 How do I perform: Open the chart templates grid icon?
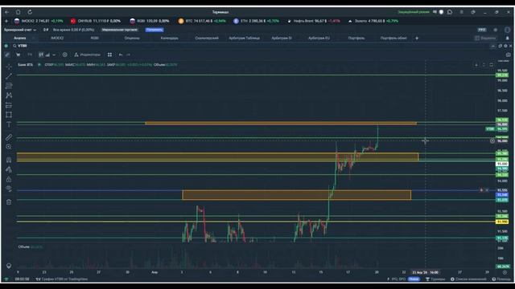point(109,55)
